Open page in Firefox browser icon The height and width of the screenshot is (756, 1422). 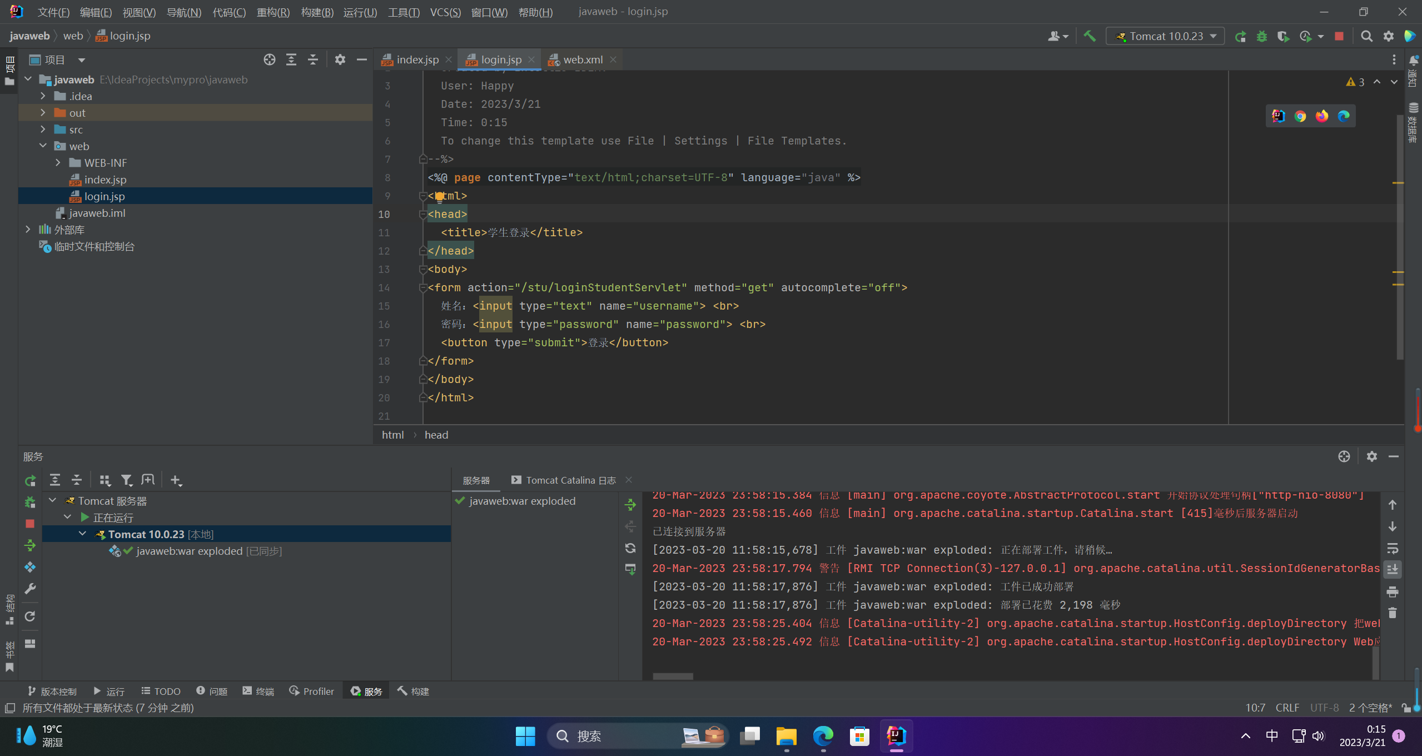(x=1321, y=116)
